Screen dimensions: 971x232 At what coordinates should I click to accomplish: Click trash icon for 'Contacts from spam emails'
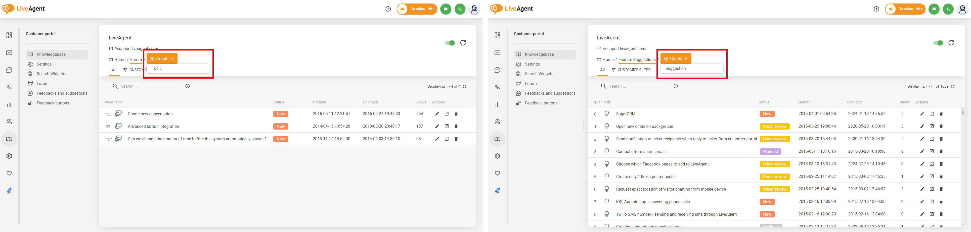pyautogui.click(x=941, y=151)
